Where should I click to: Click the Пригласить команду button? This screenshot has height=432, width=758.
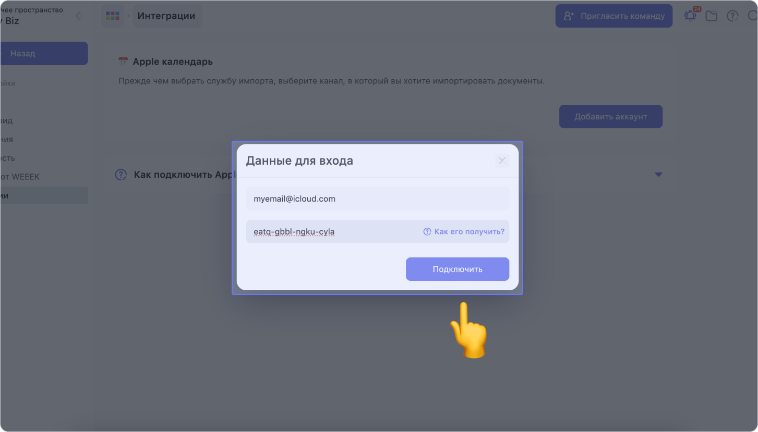point(613,16)
